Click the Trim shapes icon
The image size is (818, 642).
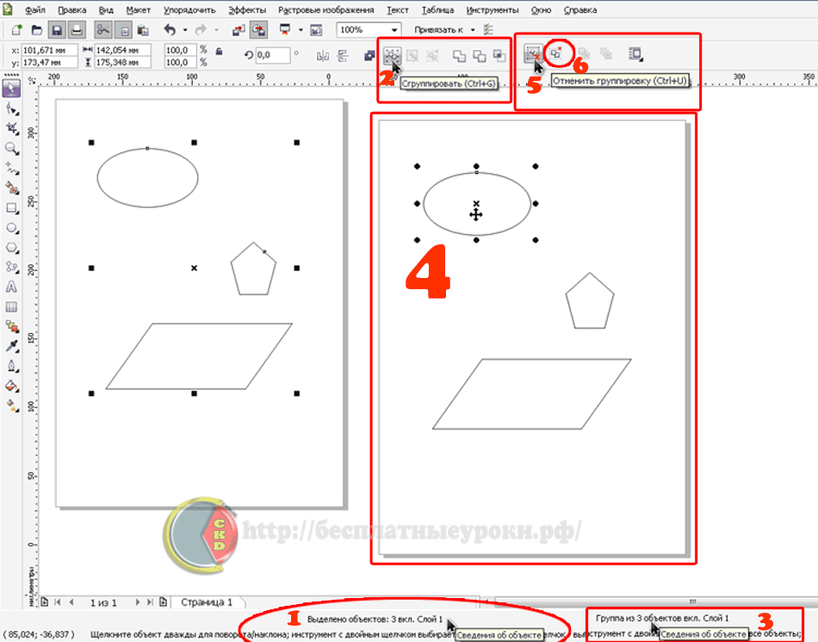point(479,56)
